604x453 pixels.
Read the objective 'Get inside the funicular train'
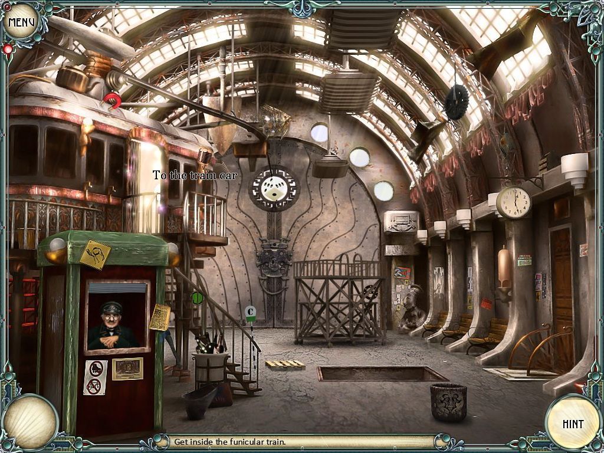coord(230,441)
